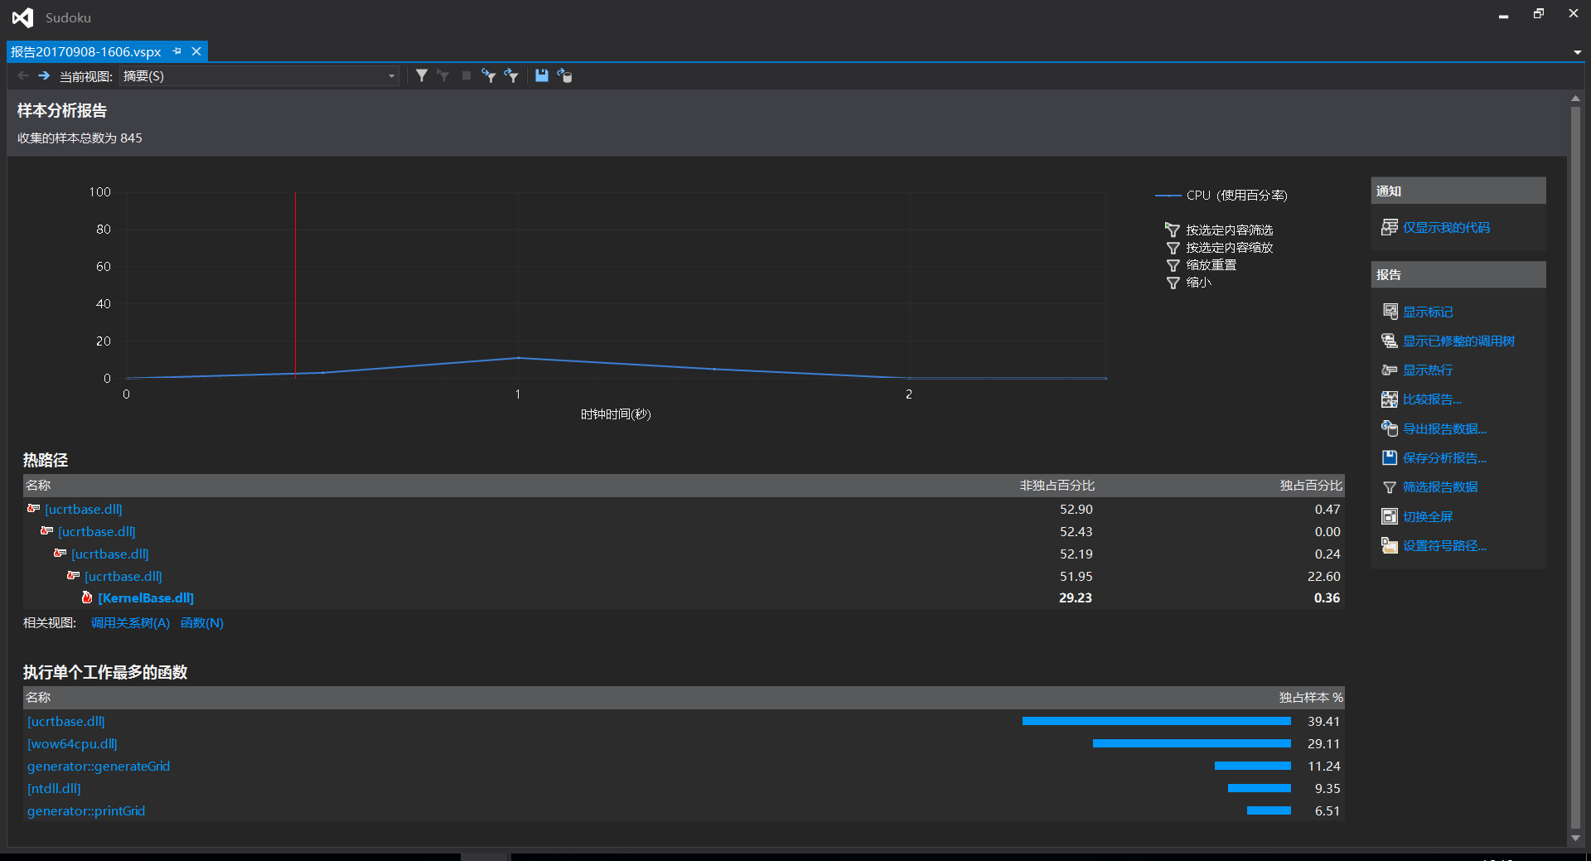
Task: Close the 报告20170908-1606.vspx tab
Action: point(196,51)
